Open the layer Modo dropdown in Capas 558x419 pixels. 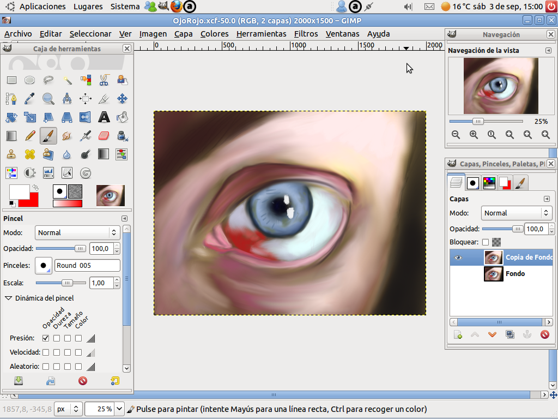(x=517, y=213)
